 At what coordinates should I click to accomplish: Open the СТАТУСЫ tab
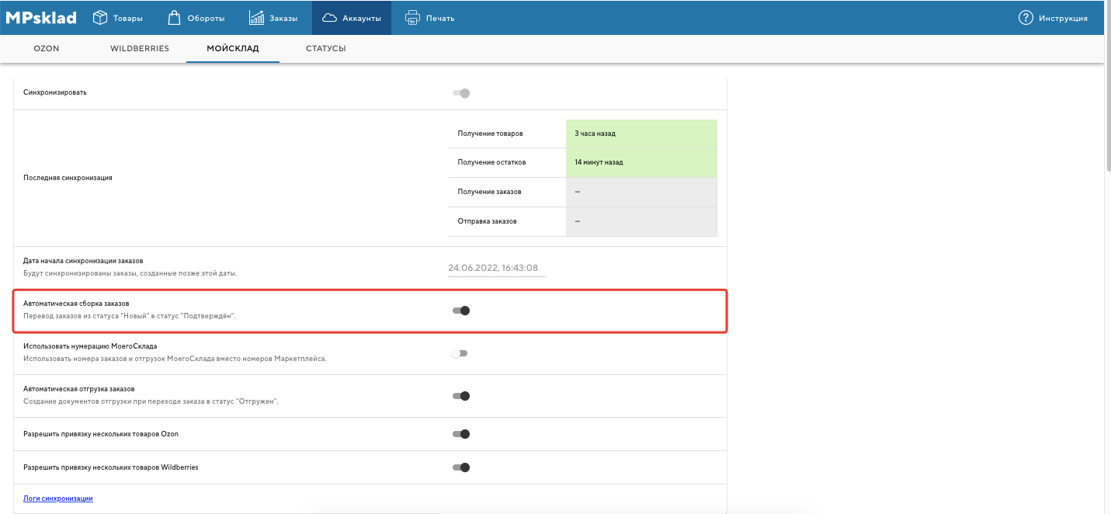click(325, 48)
